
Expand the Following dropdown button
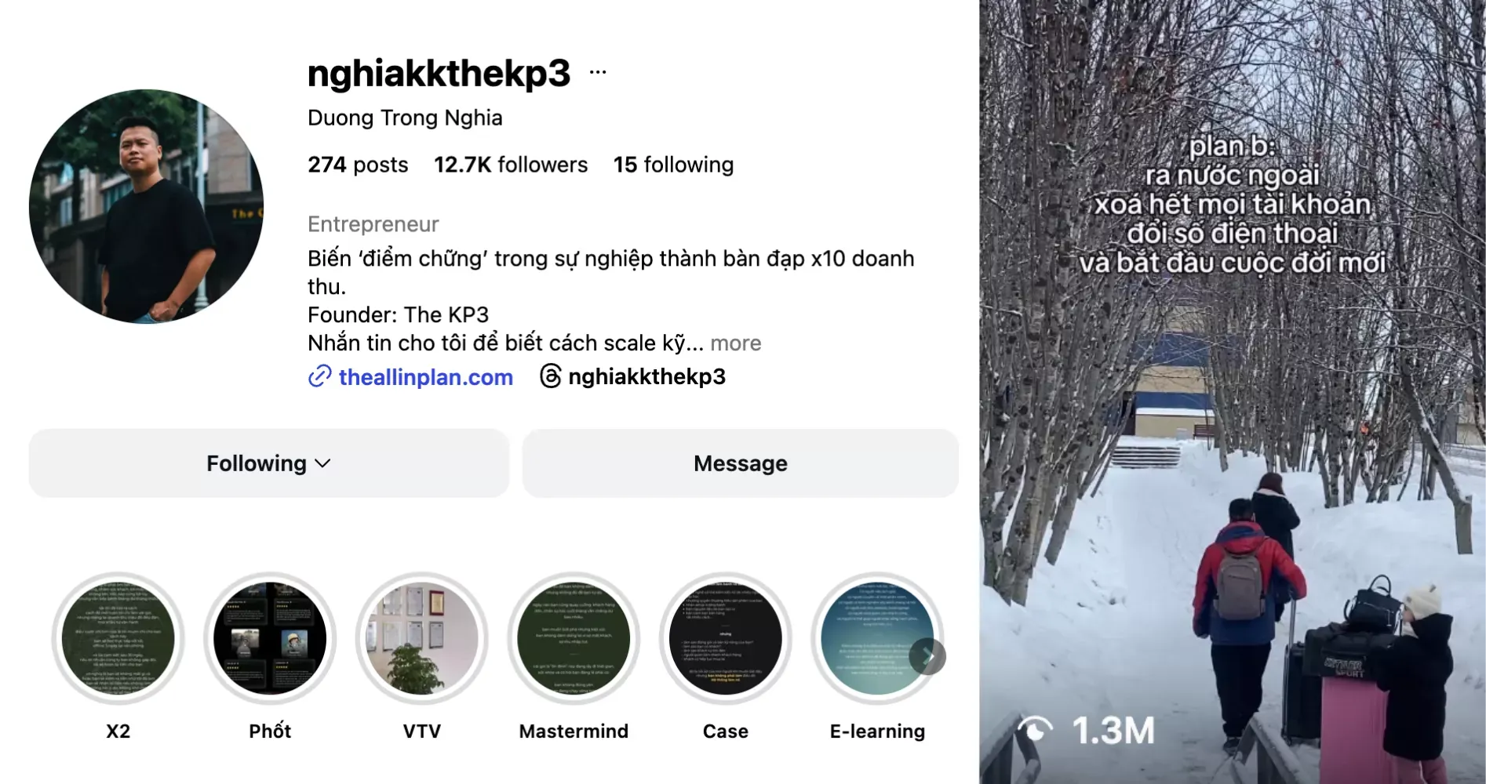click(x=269, y=463)
